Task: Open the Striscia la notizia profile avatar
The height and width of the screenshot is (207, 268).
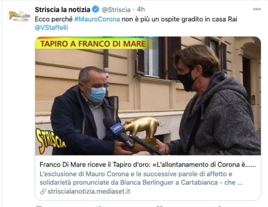Action: 19,16
